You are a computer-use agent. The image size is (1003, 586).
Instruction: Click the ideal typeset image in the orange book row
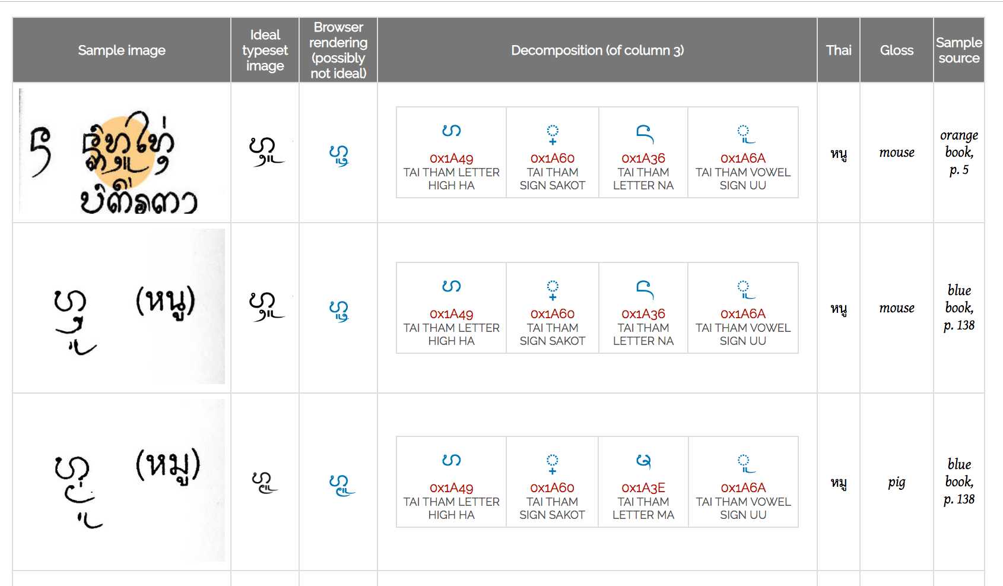pos(265,151)
